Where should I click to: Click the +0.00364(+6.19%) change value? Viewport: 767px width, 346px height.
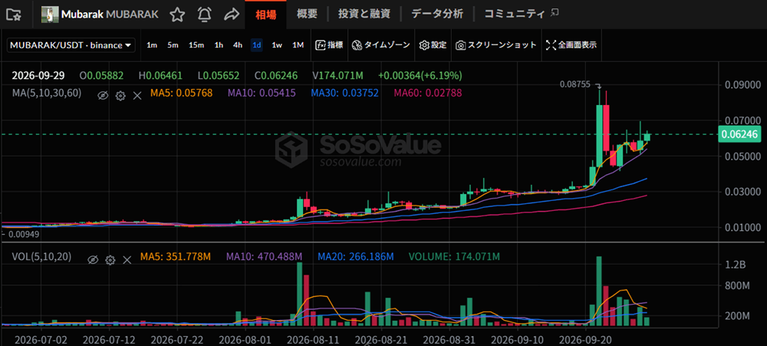coord(420,75)
